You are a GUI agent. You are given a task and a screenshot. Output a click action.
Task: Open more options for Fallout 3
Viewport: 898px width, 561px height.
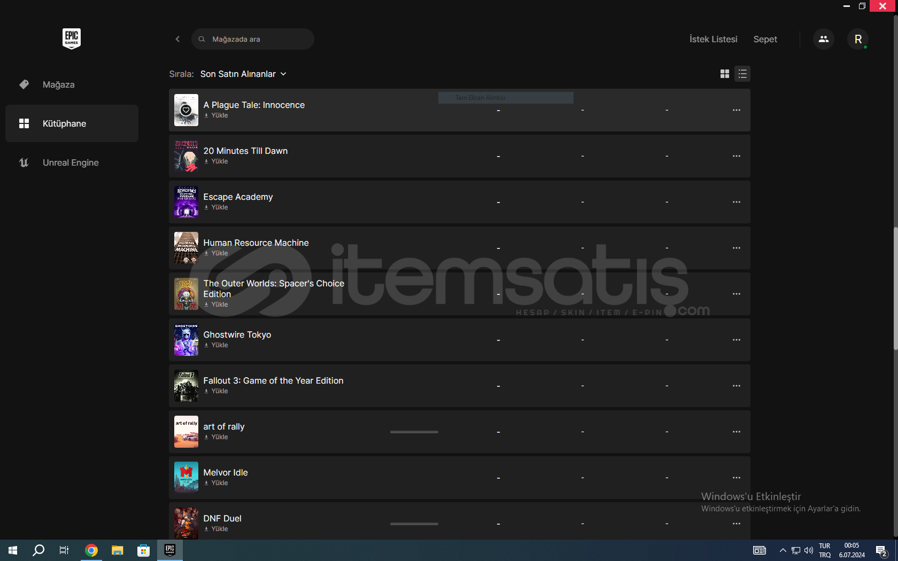pos(737,386)
